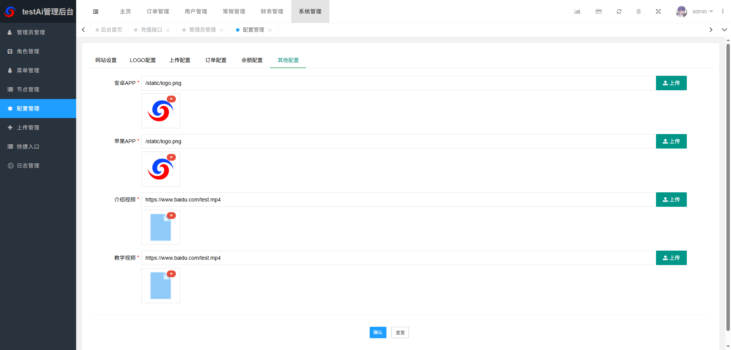The width and height of the screenshot is (731, 350).
Task: Remove the 介绍视频 file preview
Action: 171,215
